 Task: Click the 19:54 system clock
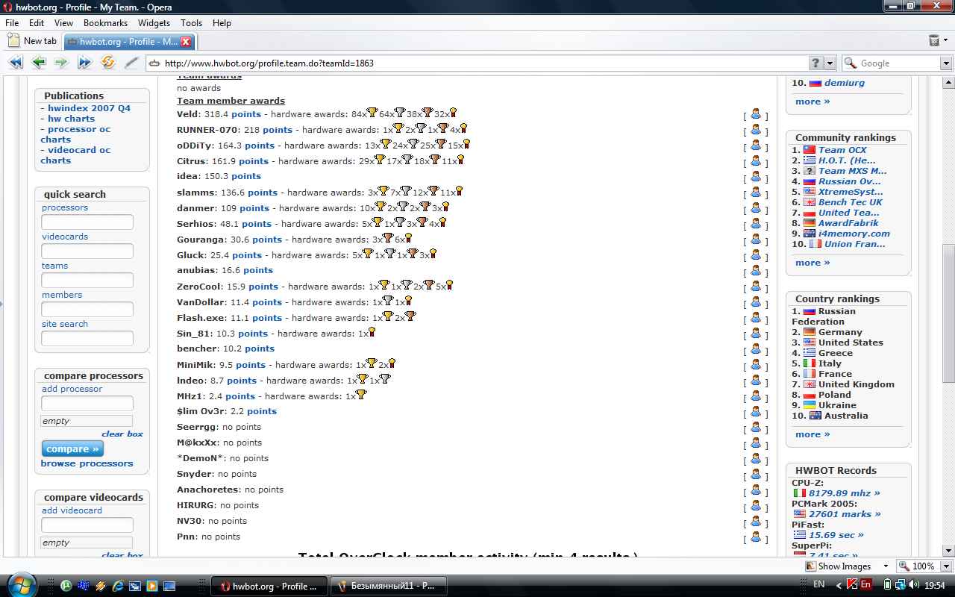point(935,586)
